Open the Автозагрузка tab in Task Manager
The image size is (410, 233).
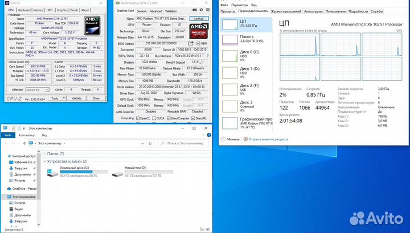pyautogui.click(x=313, y=11)
